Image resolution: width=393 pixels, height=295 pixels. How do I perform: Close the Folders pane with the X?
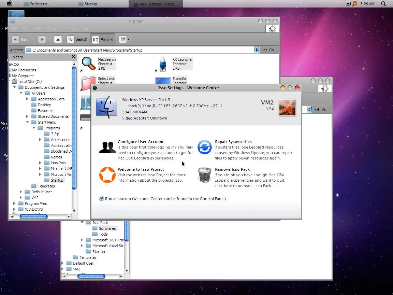click(x=73, y=57)
